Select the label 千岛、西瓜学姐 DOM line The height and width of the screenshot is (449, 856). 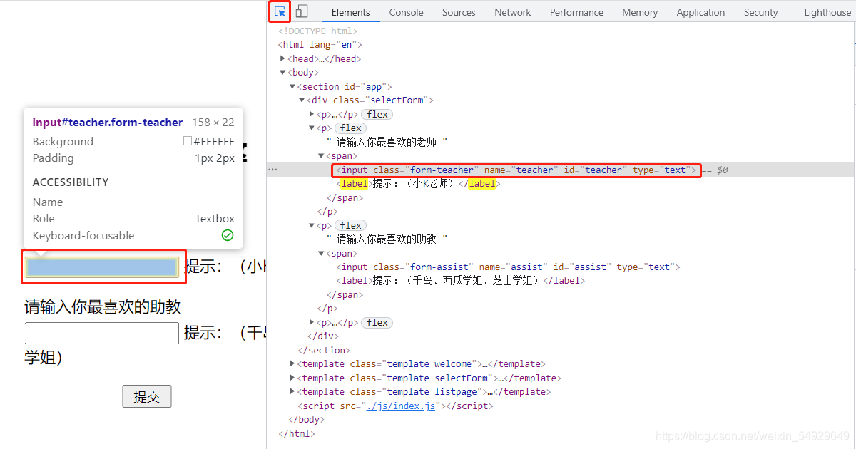461,281
